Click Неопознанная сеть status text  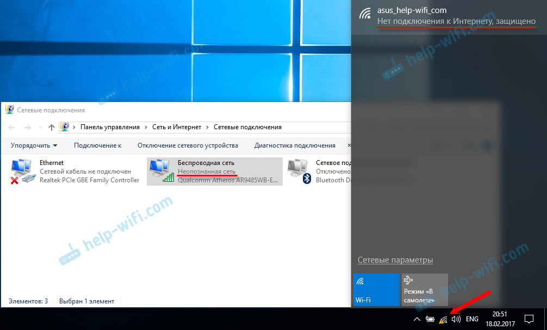tap(207, 172)
